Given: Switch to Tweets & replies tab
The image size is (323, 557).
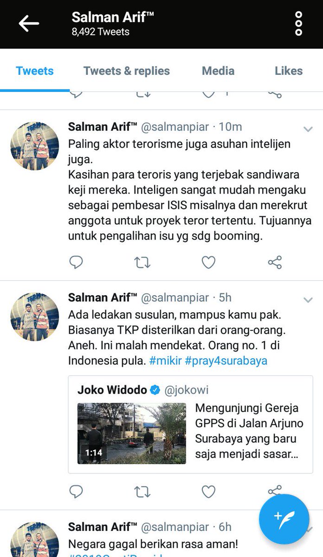Looking at the screenshot, I should pos(127,71).
